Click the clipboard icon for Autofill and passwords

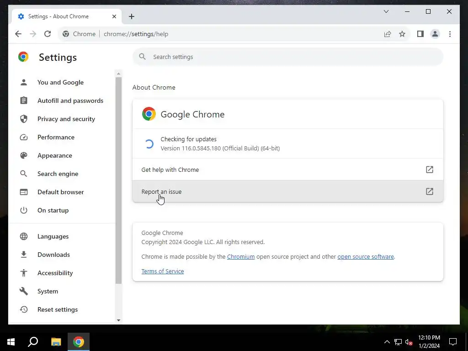pyautogui.click(x=24, y=101)
